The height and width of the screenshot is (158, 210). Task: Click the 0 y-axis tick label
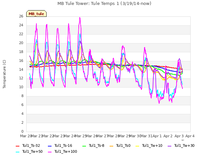22,131
